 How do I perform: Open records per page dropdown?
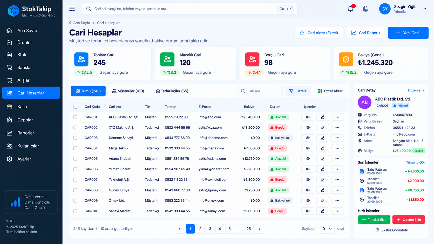coord(326,229)
